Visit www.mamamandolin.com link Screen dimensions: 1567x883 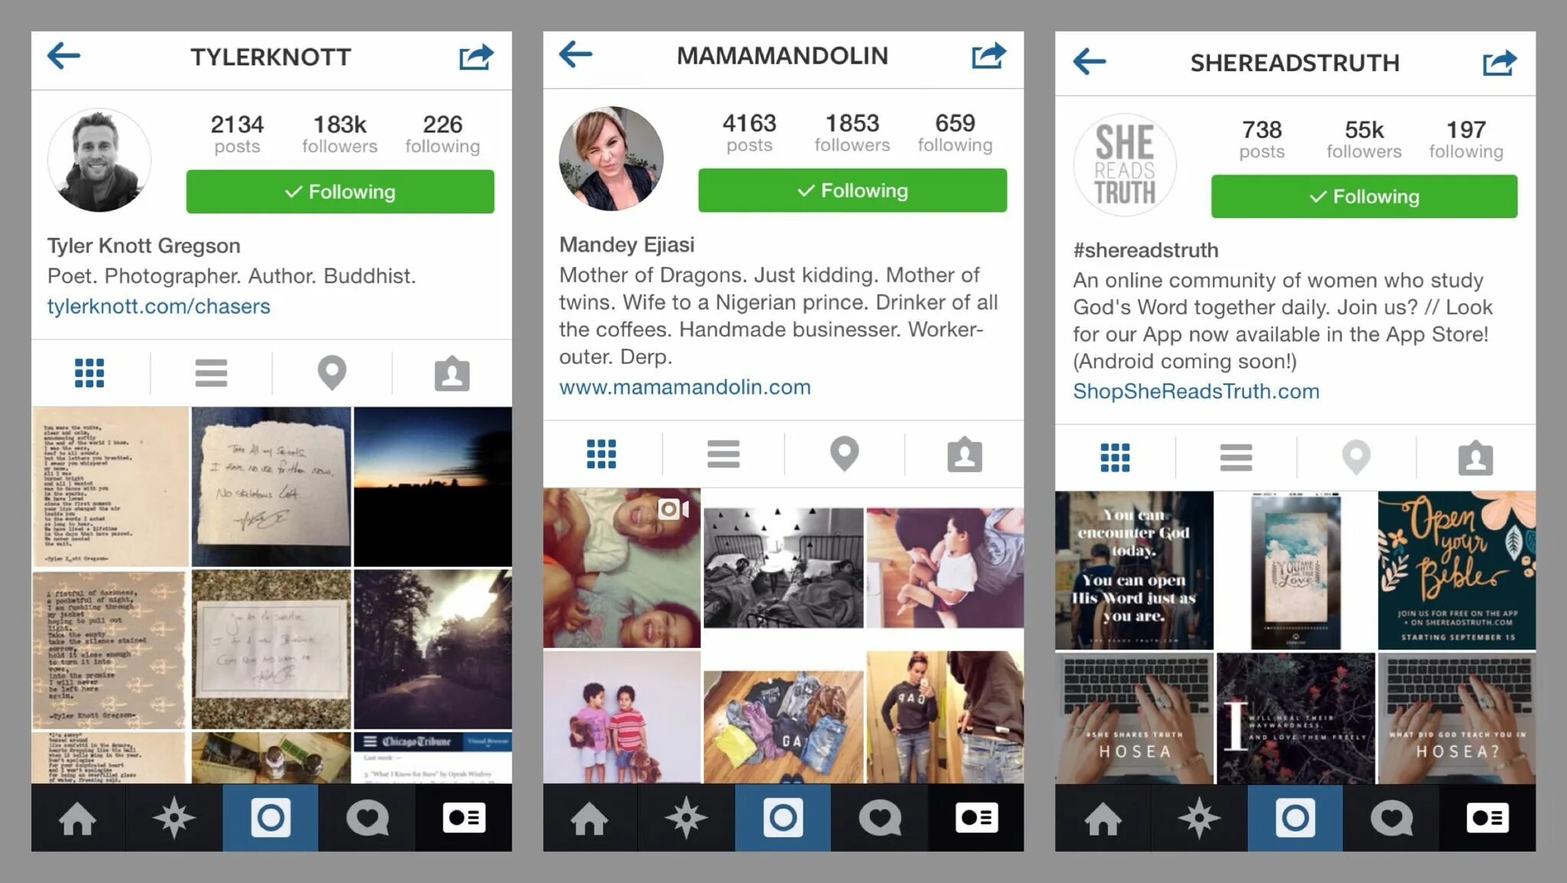(685, 387)
